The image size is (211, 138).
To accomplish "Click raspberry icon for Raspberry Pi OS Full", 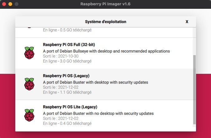I will [29, 53].
